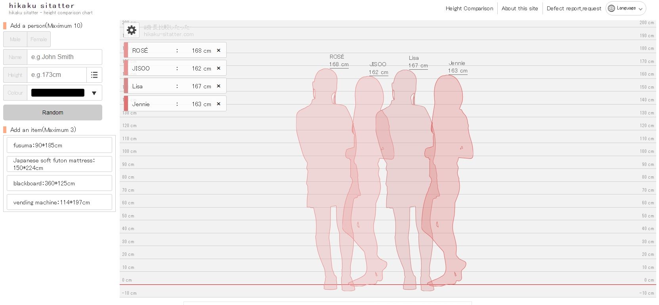Focus the Name input field

point(65,57)
